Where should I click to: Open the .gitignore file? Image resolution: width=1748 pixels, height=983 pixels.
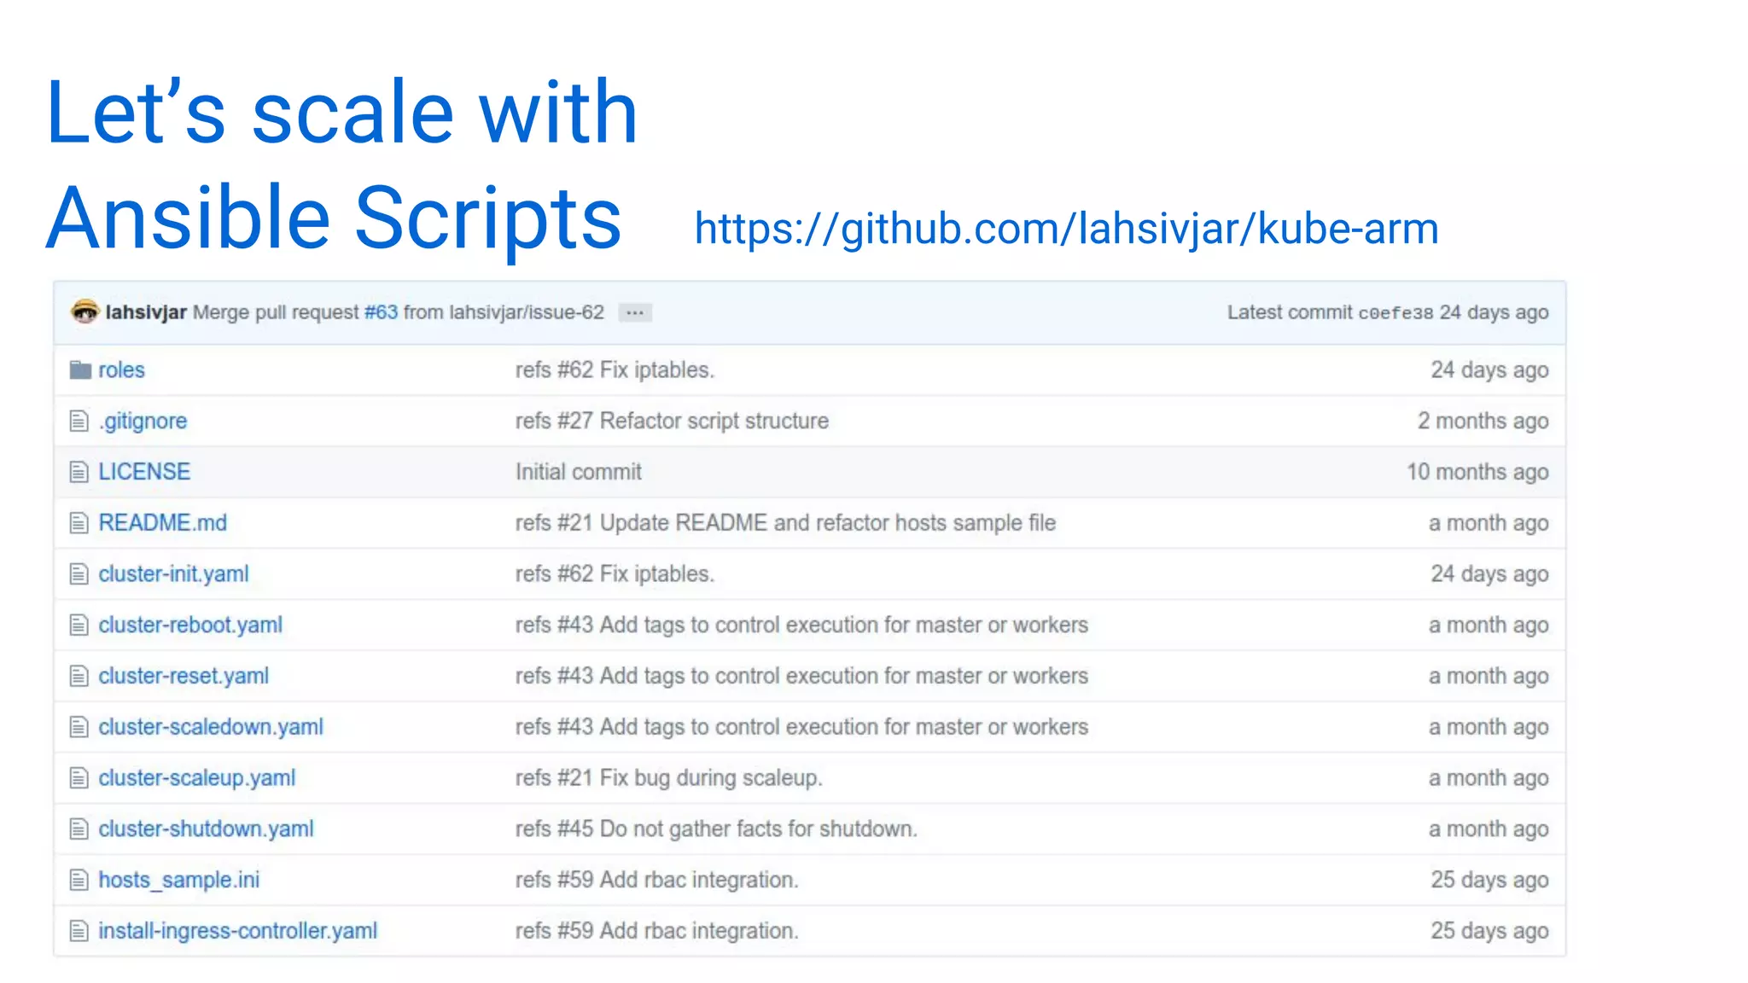point(143,422)
